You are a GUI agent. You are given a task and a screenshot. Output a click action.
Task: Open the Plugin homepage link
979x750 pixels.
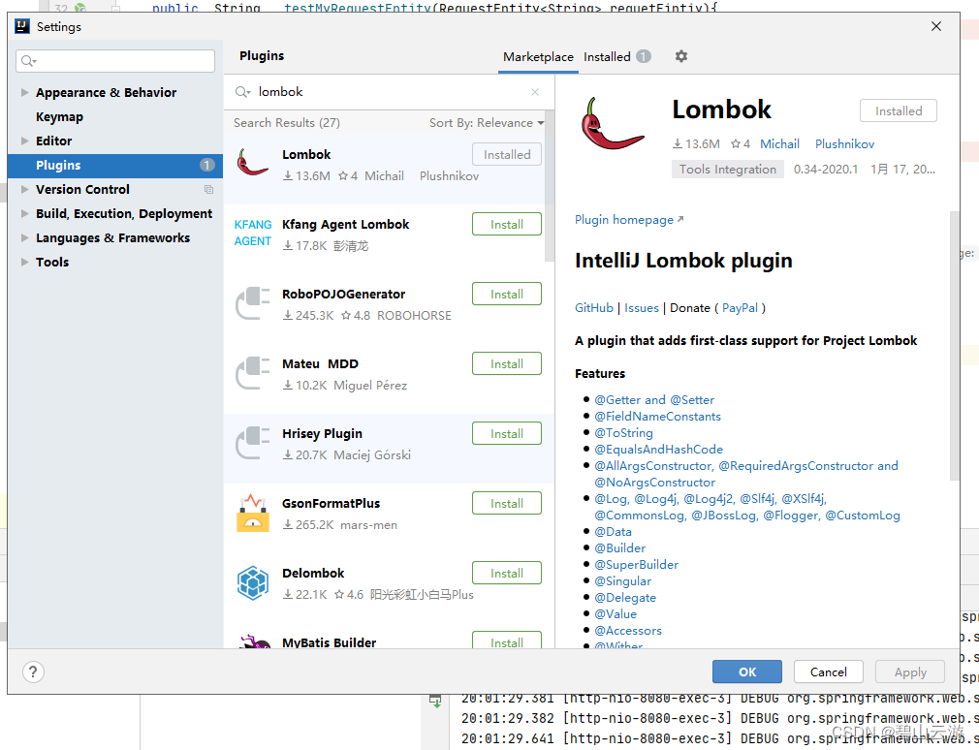pyautogui.click(x=624, y=220)
